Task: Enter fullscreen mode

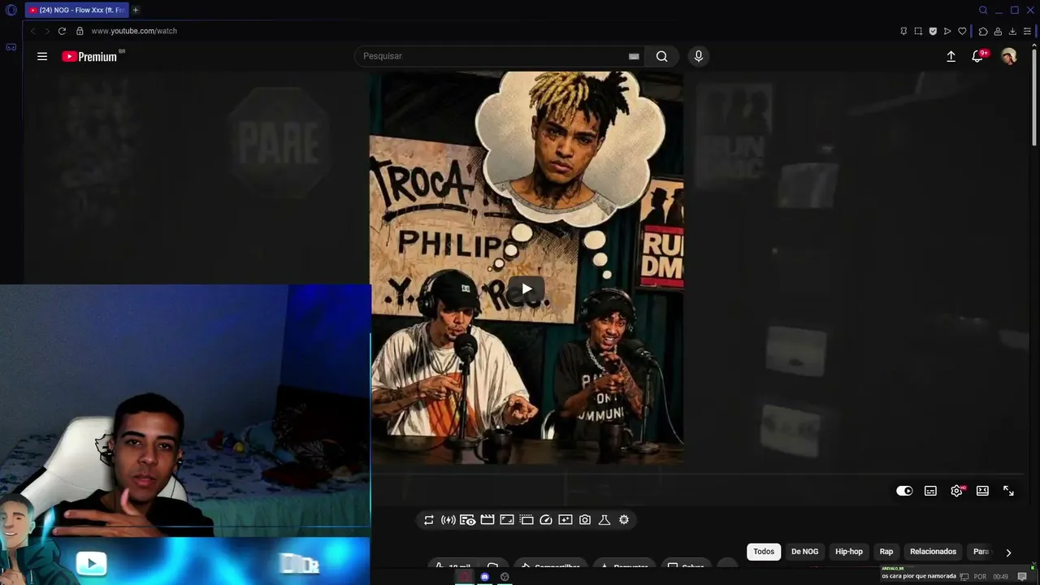Action: [1008, 491]
